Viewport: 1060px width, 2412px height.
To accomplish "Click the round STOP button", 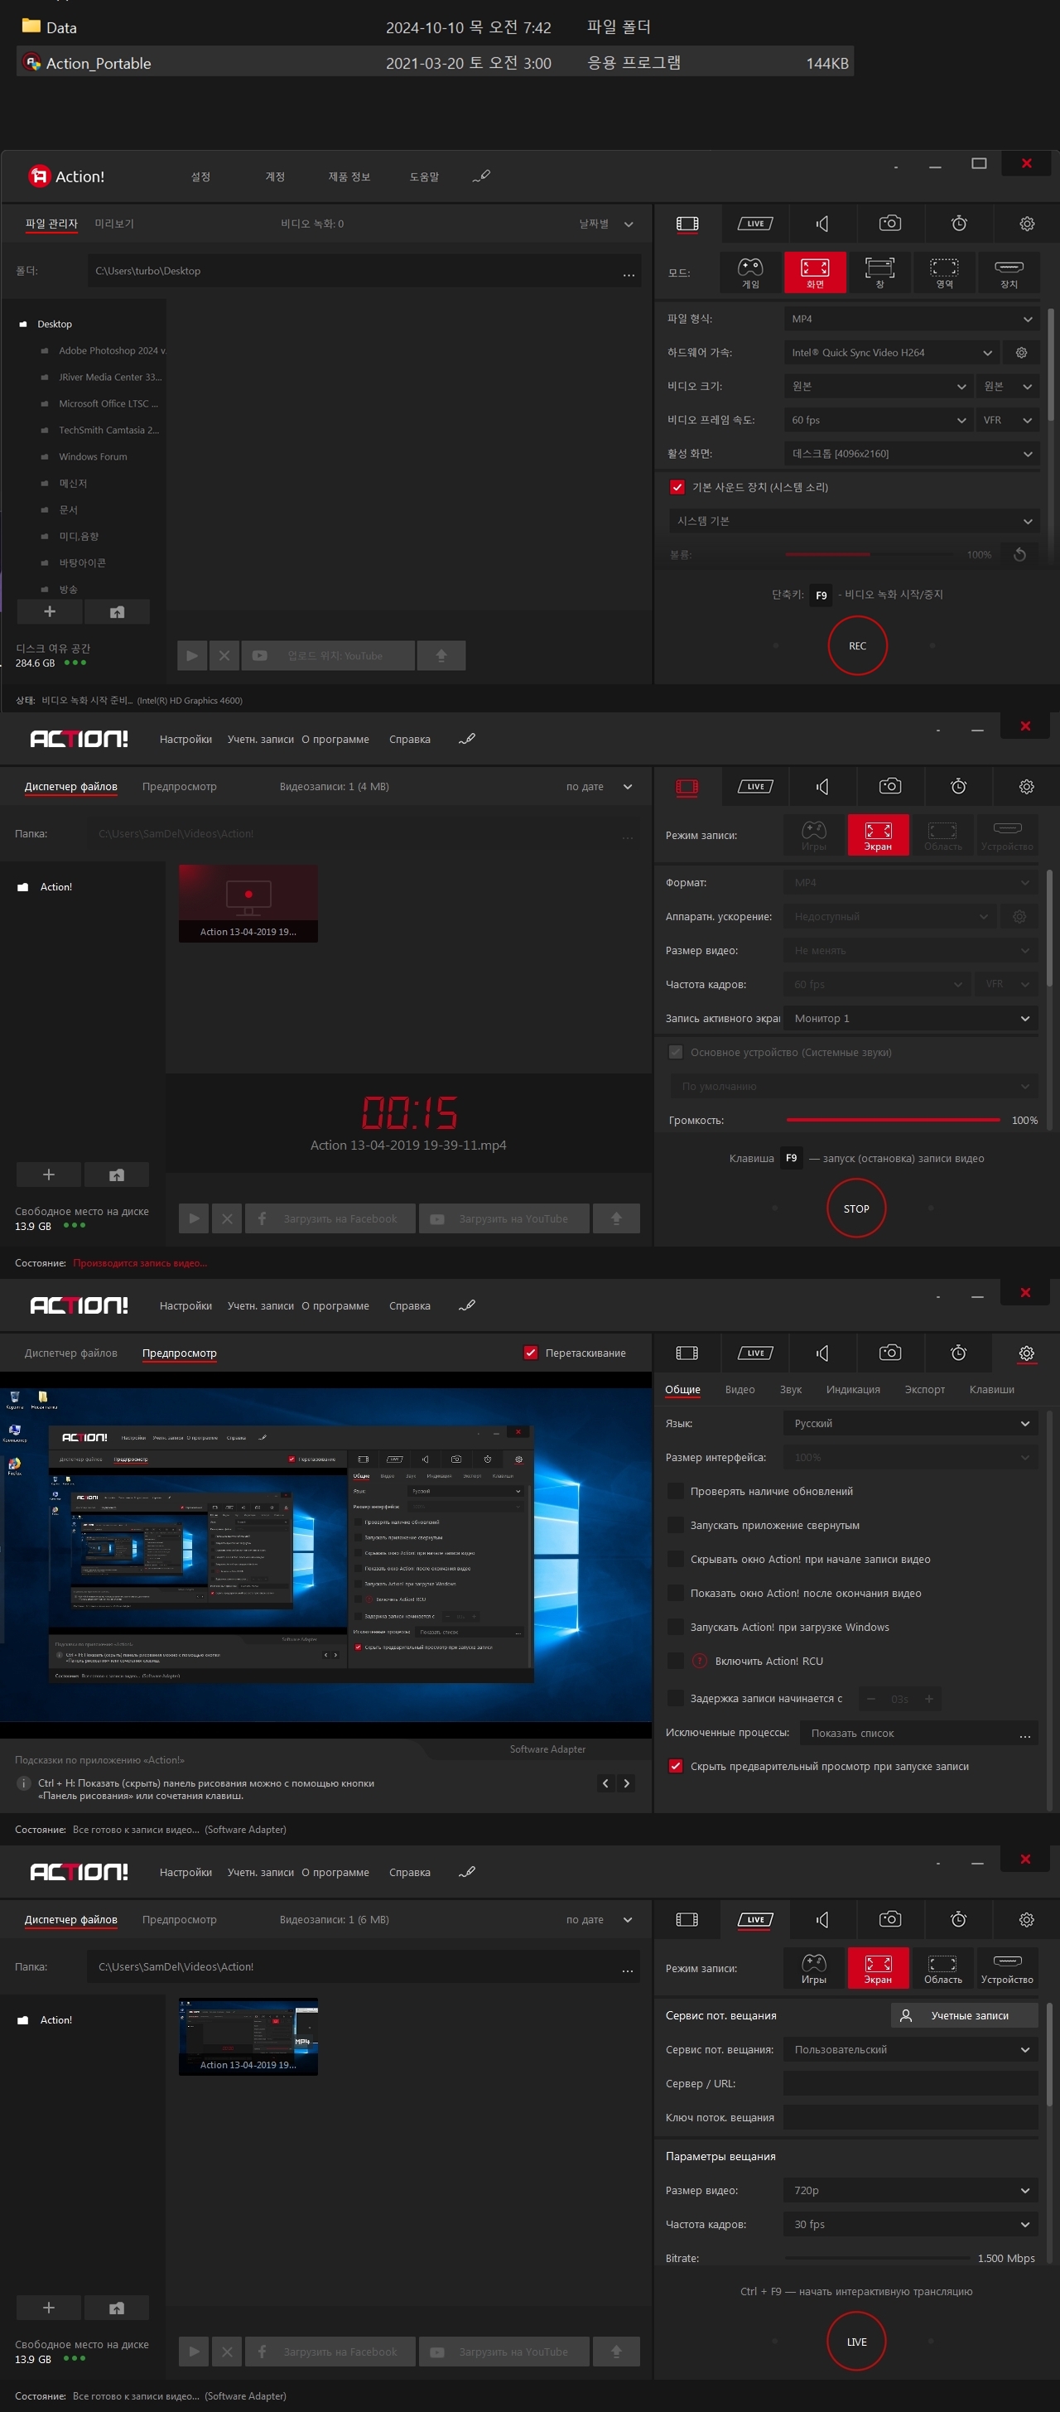I will (855, 1208).
